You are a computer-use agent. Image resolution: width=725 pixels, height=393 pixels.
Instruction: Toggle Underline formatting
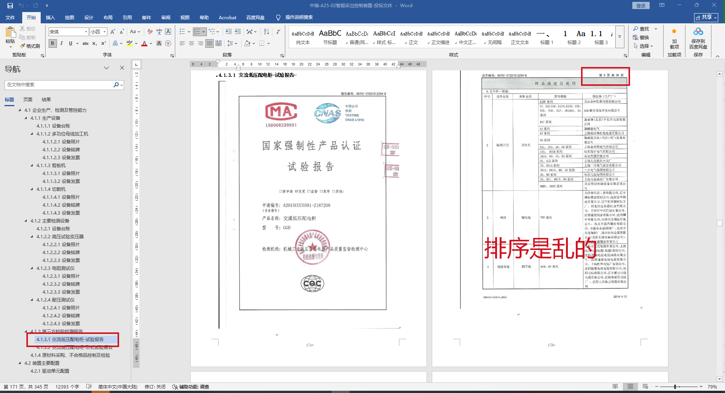point(70,43)
